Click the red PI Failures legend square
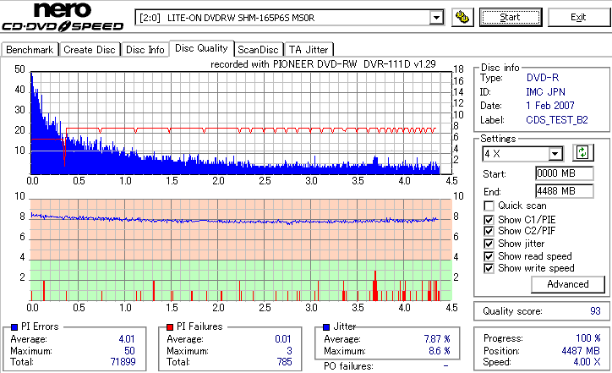Viewport: 612px width, 373px height. pos(170,327)
